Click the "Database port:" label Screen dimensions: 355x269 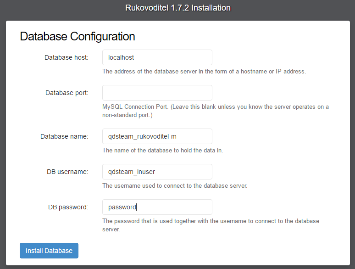click(67, 93)
